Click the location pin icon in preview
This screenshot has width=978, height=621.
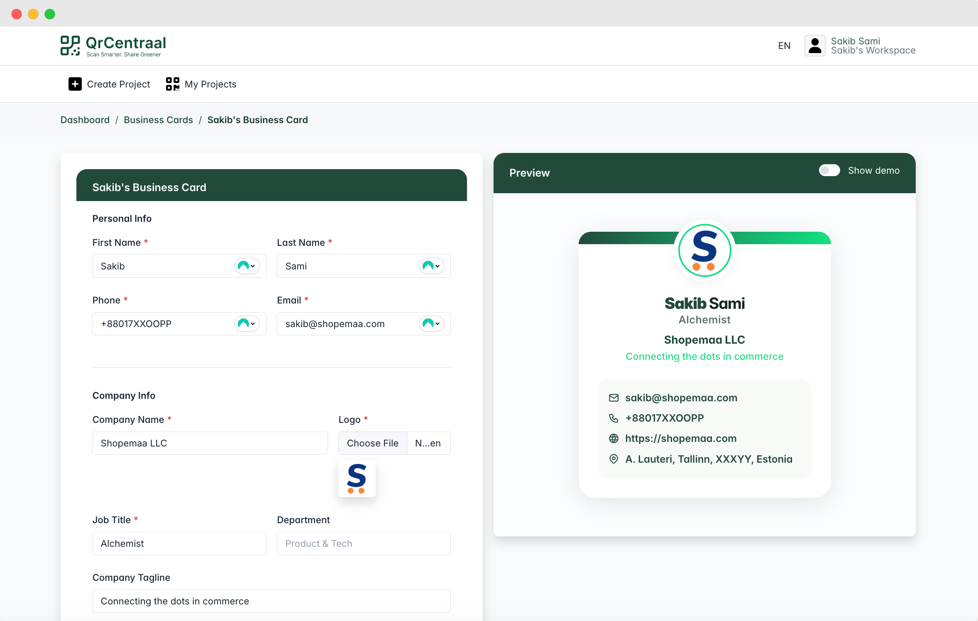pos(614,459)
